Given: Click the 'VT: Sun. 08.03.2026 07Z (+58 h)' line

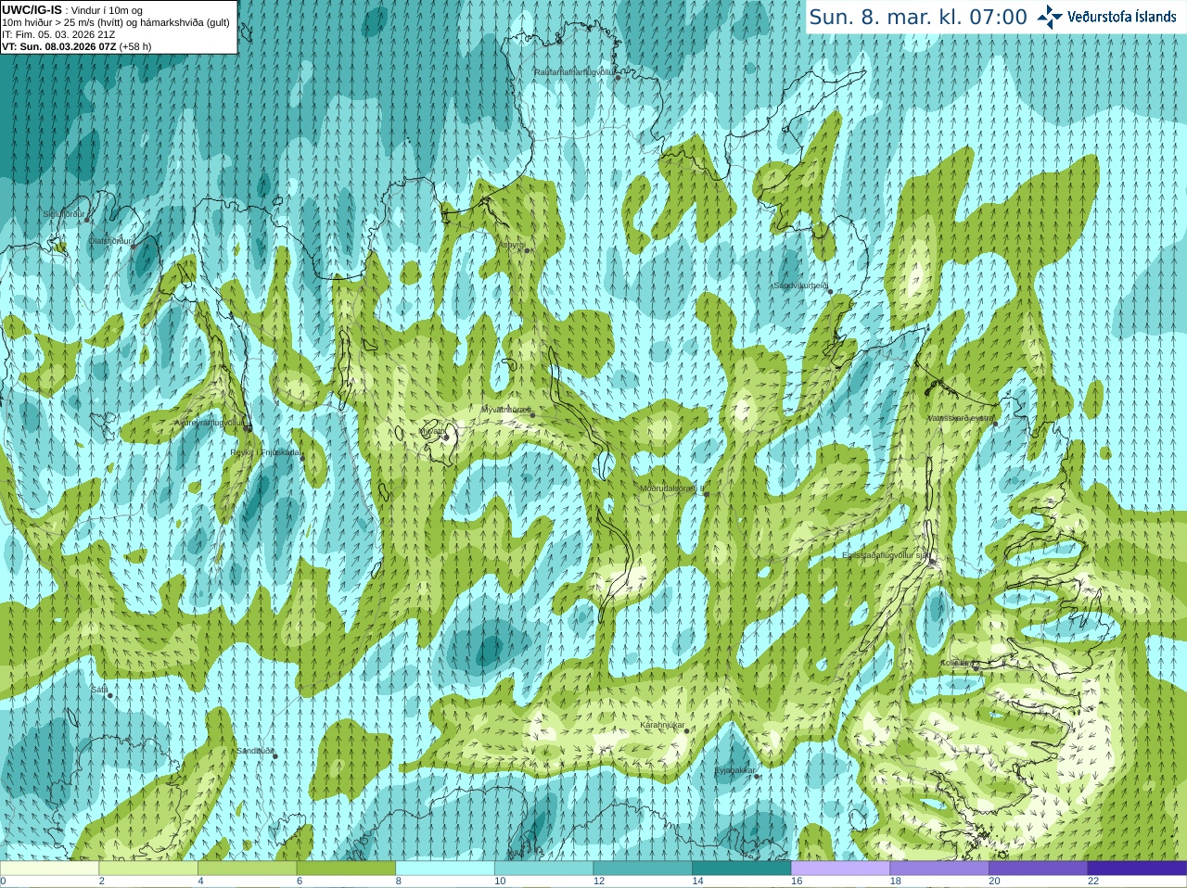Looking at the screenshot, I should click(x=77, y=46).
